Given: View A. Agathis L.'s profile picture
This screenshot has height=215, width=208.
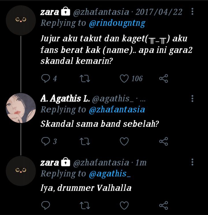Looking at the screenshot, I should 21,108.
